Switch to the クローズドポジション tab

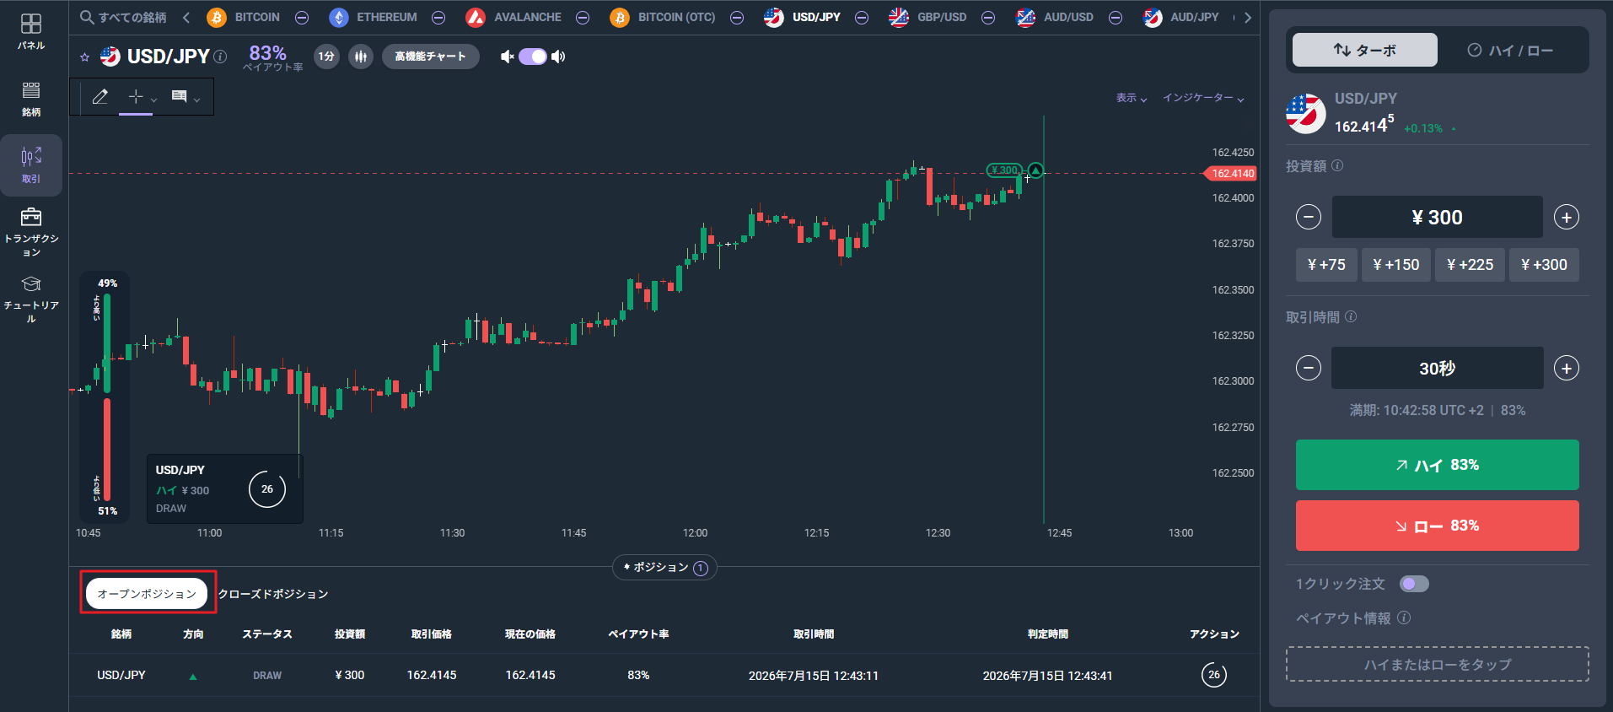coord(273,594)
